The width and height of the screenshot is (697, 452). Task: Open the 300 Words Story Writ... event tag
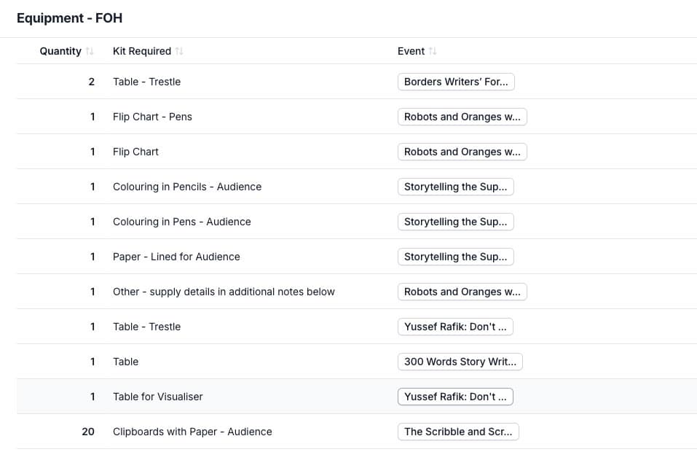460,362
